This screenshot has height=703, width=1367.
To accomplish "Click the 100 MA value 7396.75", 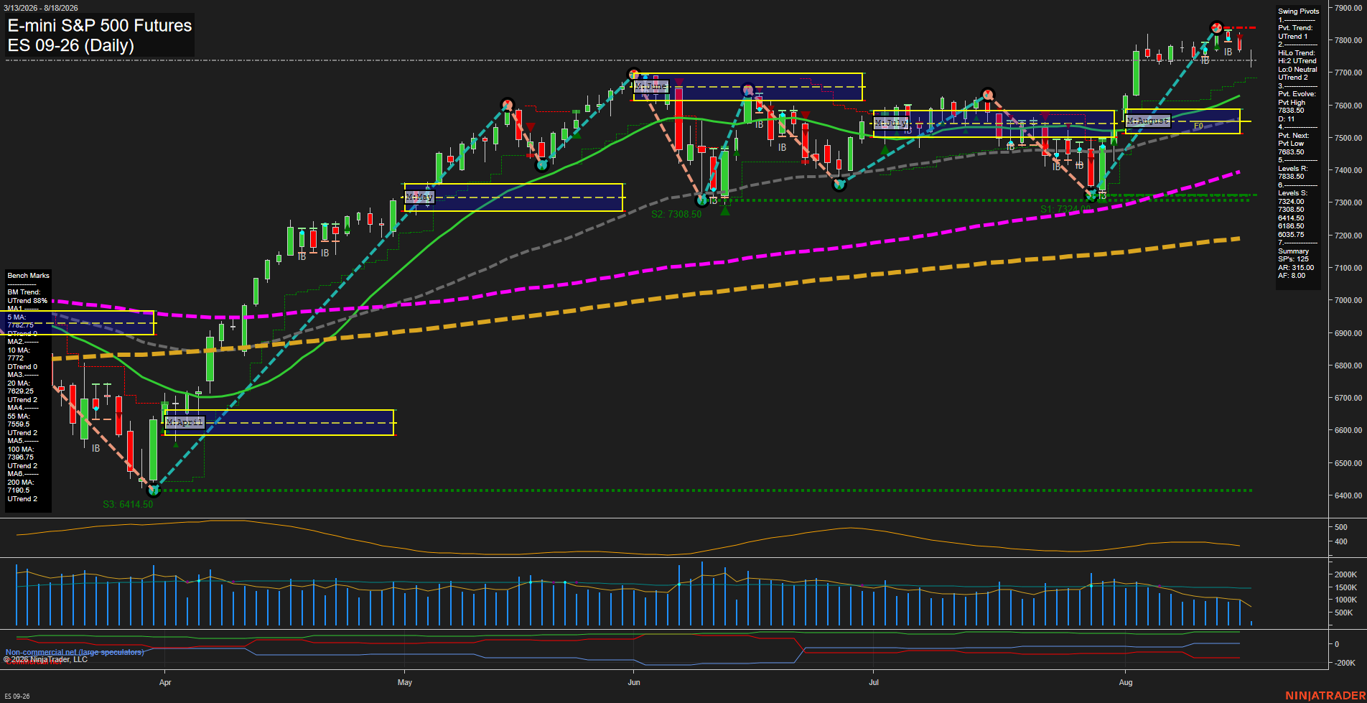I will (x=21, y=457).
